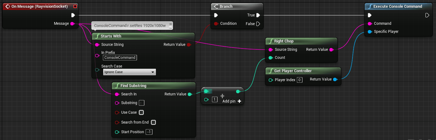Viewport: 436px width, 140px height.
Task: Click the Player Index value field
Action: coord(299,80)
